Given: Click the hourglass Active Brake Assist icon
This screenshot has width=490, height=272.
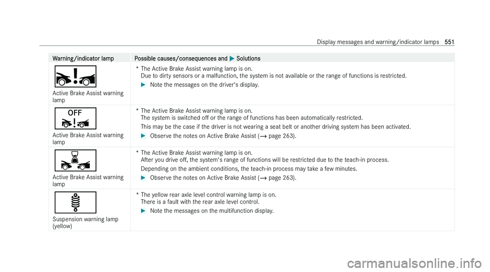Looking at the screenshot, I should point(76,161).
